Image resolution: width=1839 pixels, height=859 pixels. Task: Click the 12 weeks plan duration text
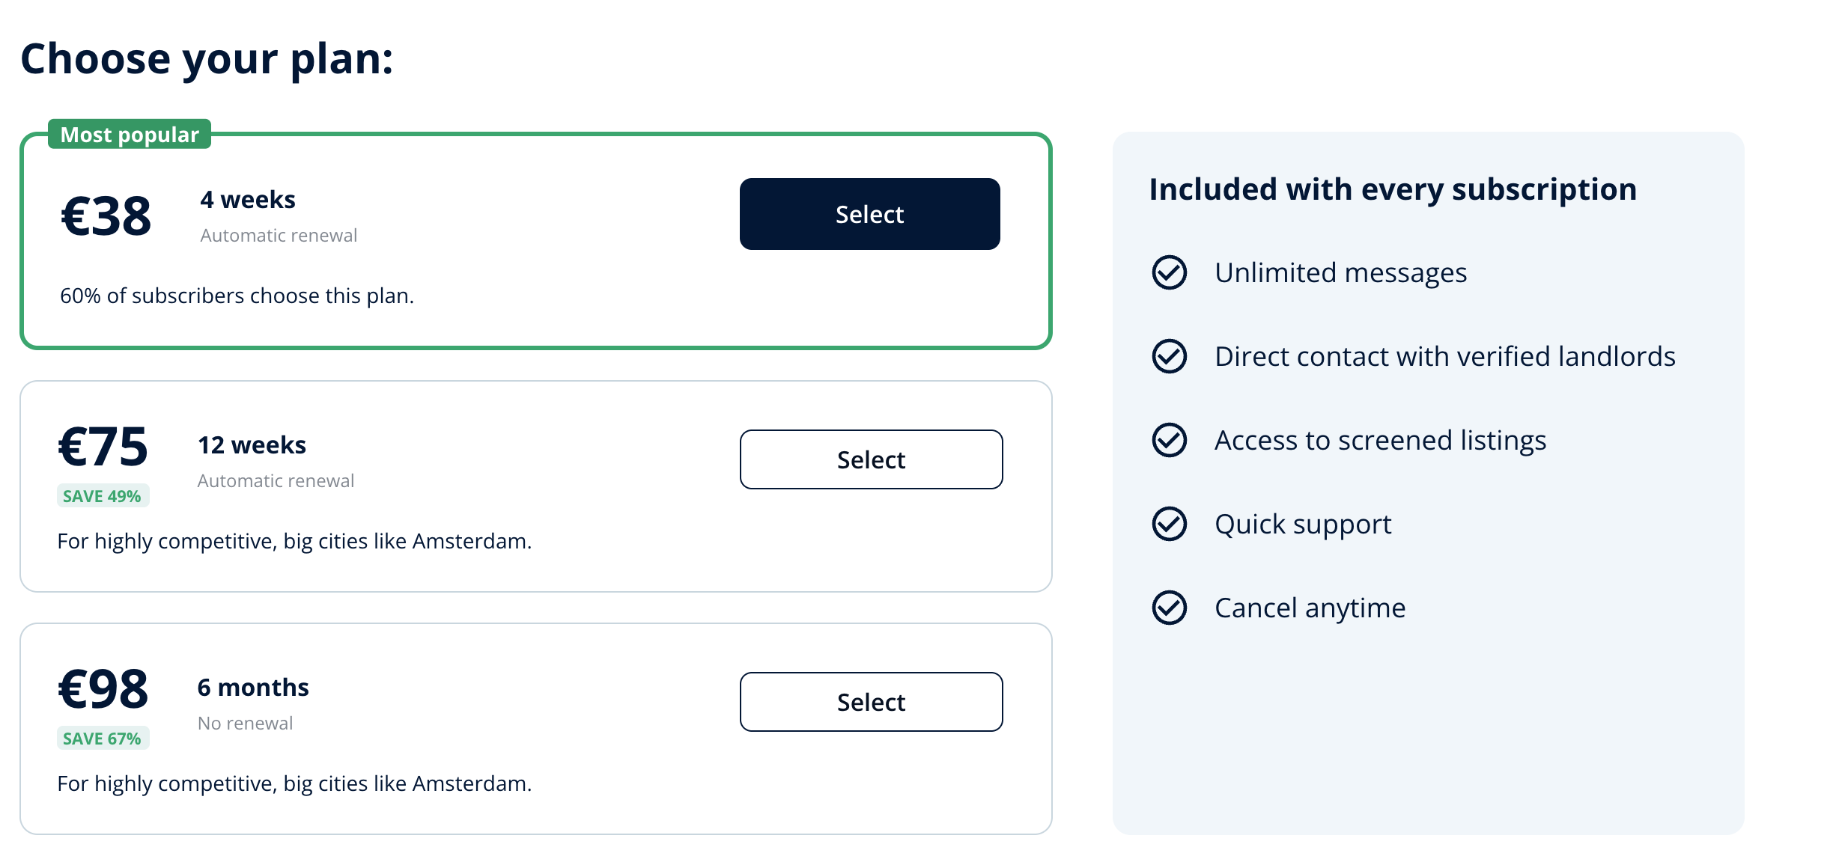point(252,445)
